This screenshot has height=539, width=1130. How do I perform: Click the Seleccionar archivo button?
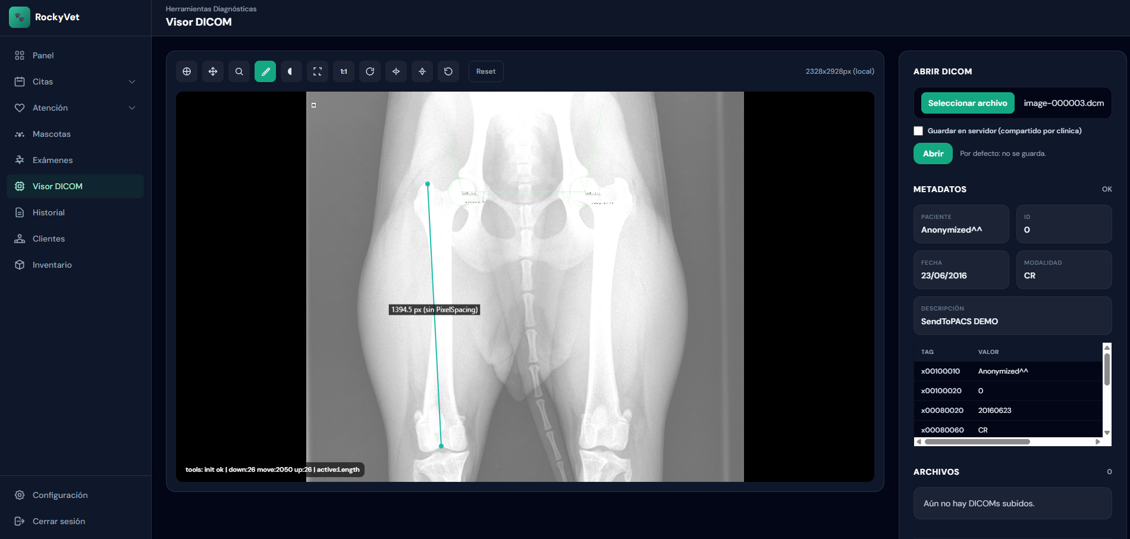(x=967, y=103)
